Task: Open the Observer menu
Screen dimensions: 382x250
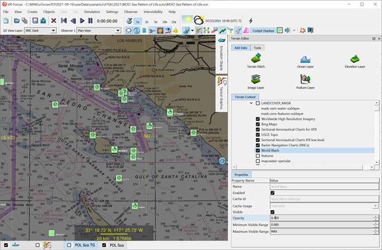Action: pos(131,12)
